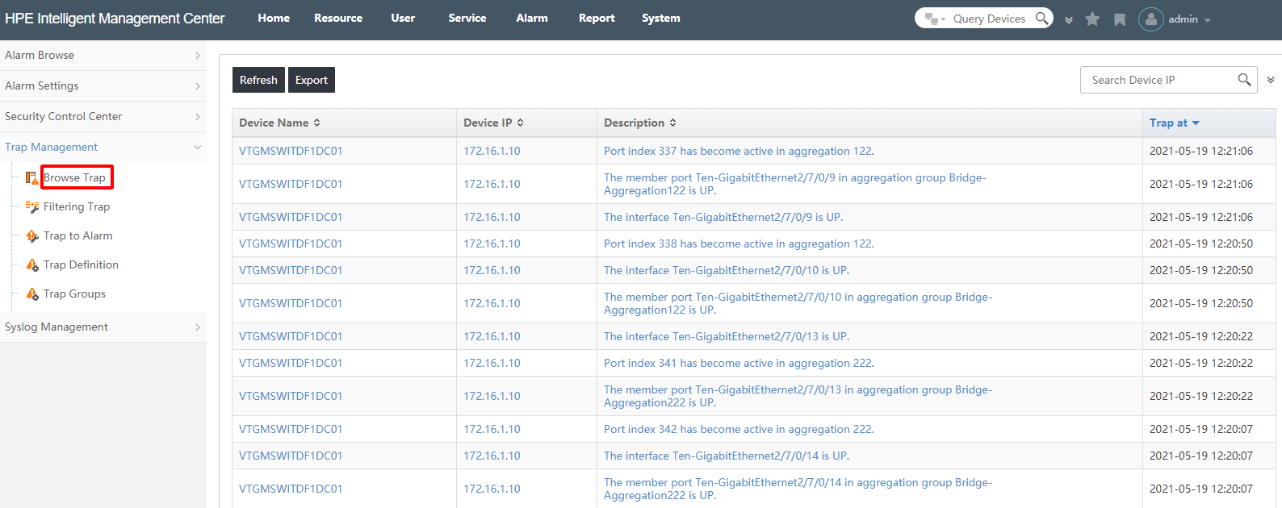
Task: Open the Alarm menu
Action: [x=532, y=18]
